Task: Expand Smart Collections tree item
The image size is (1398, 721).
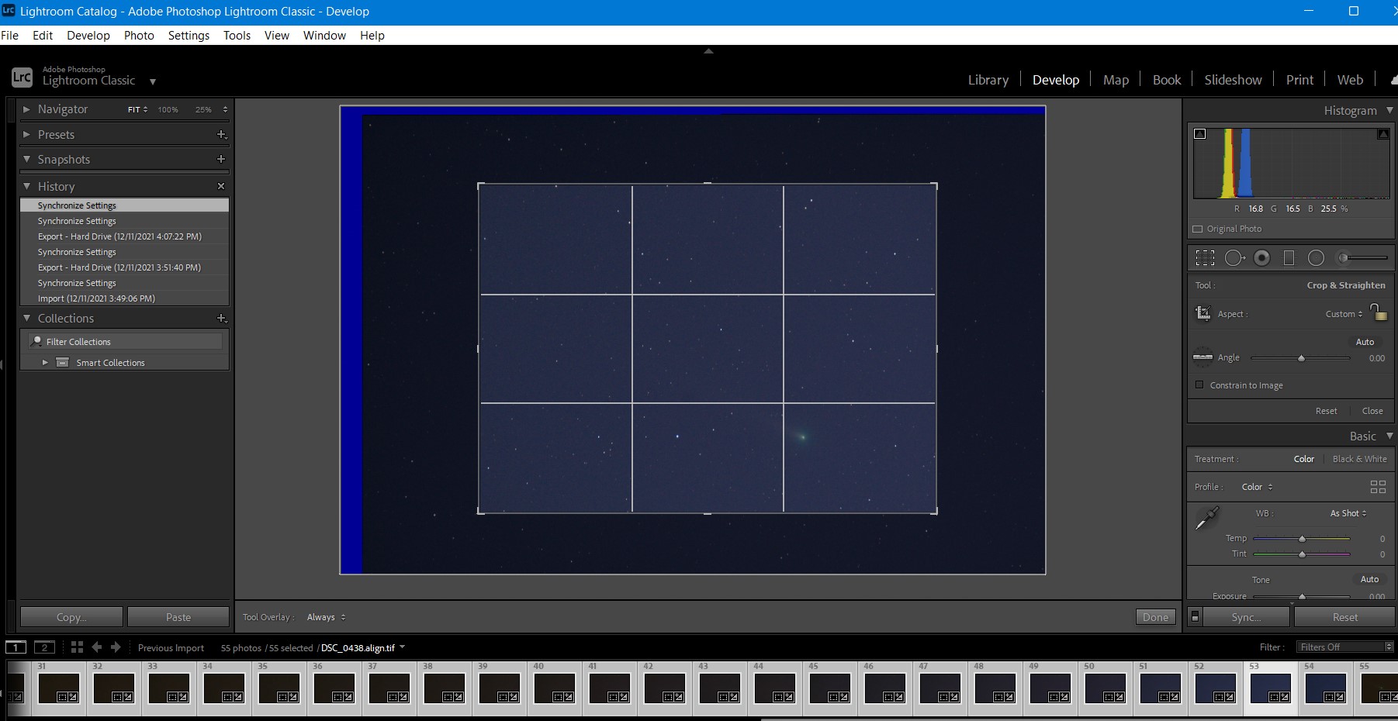Action: click(45, 362)
